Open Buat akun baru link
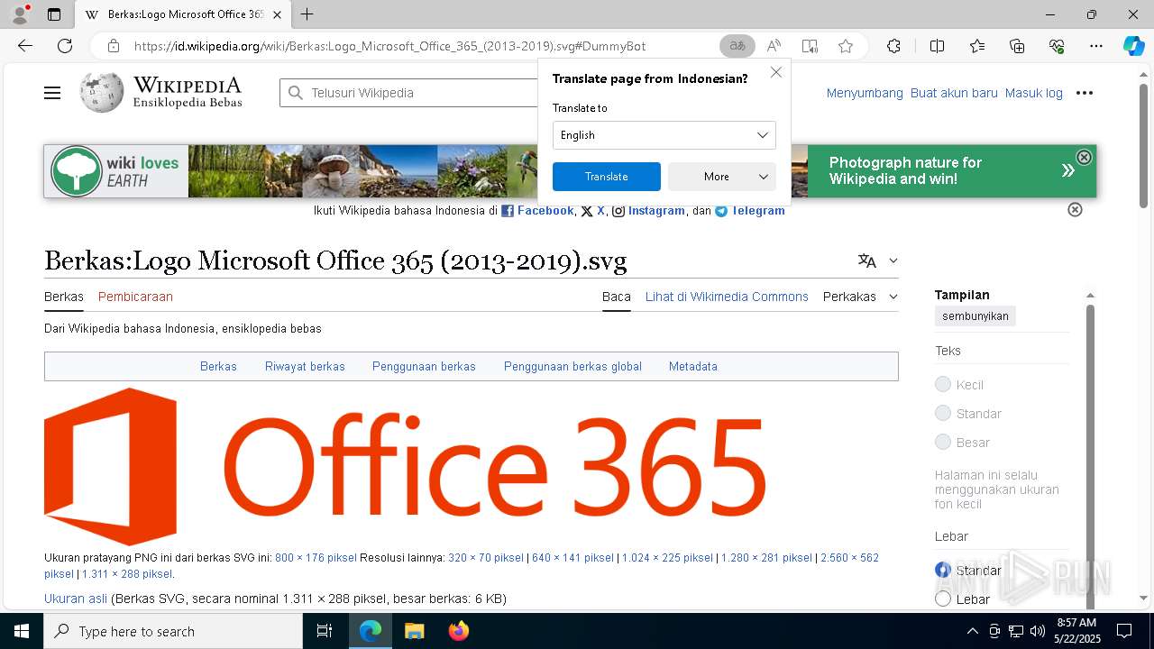The image size is (1154, 649). point(954,93)
